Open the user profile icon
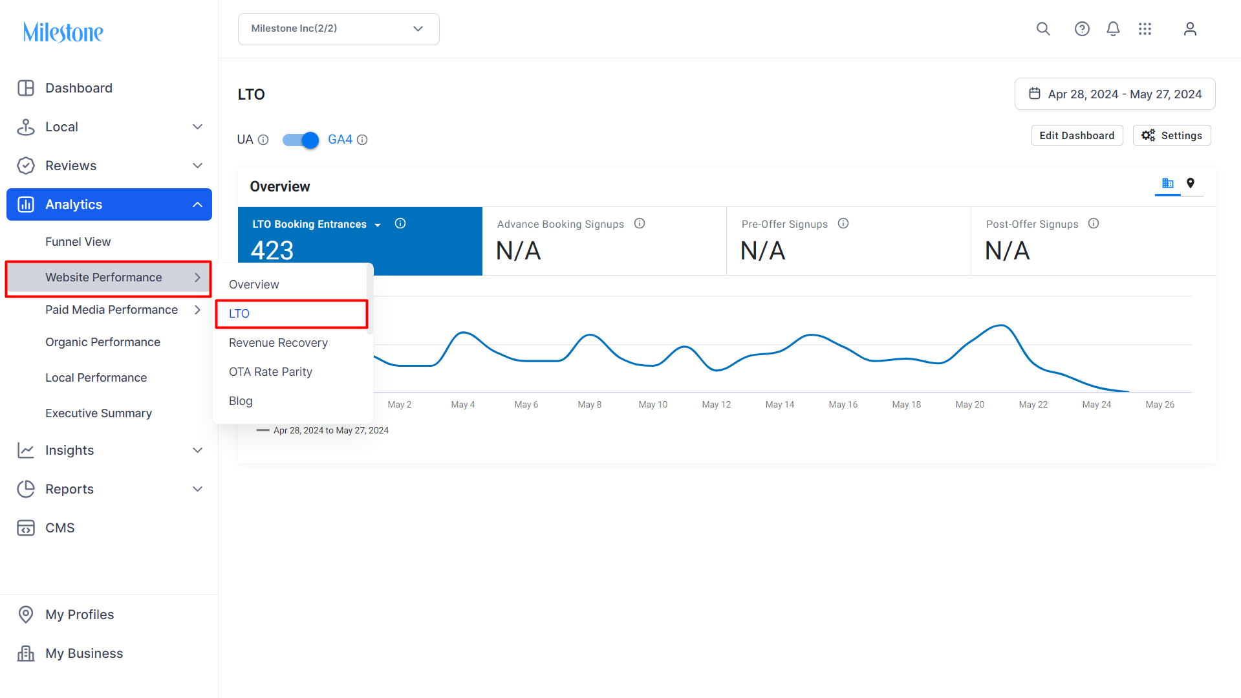This screenshot has width=1241, height=698. 1190,29
